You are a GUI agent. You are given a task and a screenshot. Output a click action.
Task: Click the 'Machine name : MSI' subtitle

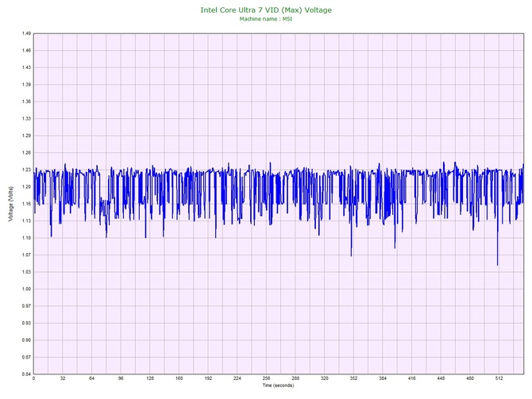pyautogui.click(x=266, y=19)
